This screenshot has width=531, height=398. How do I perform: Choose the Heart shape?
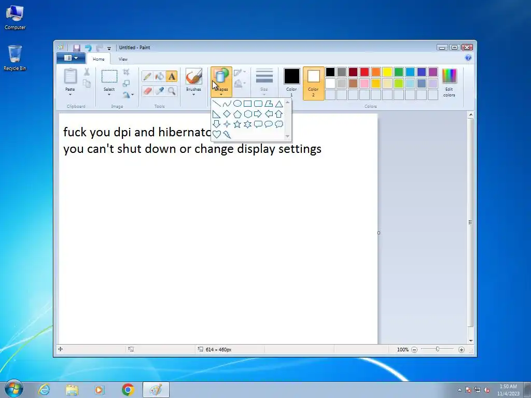coord(216,135)
